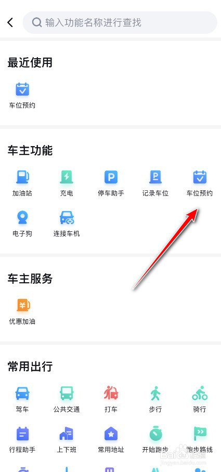
Task: Open 连接车机 car connection
Action: click(67, 224)
